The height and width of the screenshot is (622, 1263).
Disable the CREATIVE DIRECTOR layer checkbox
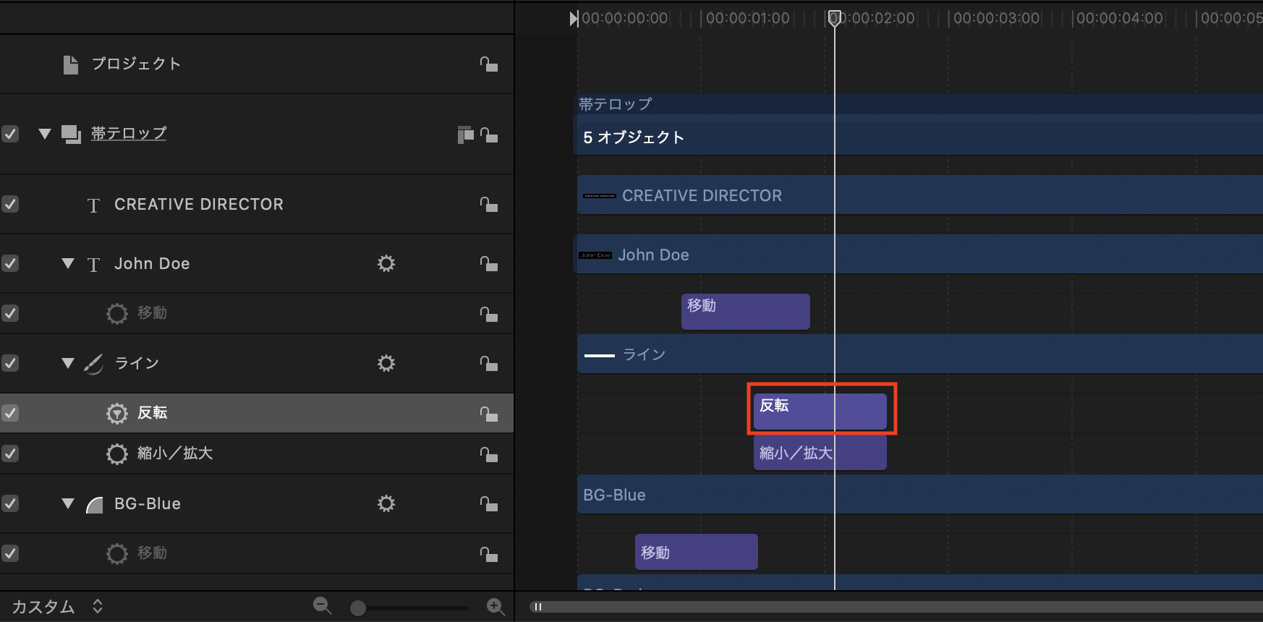pos(10,204)
